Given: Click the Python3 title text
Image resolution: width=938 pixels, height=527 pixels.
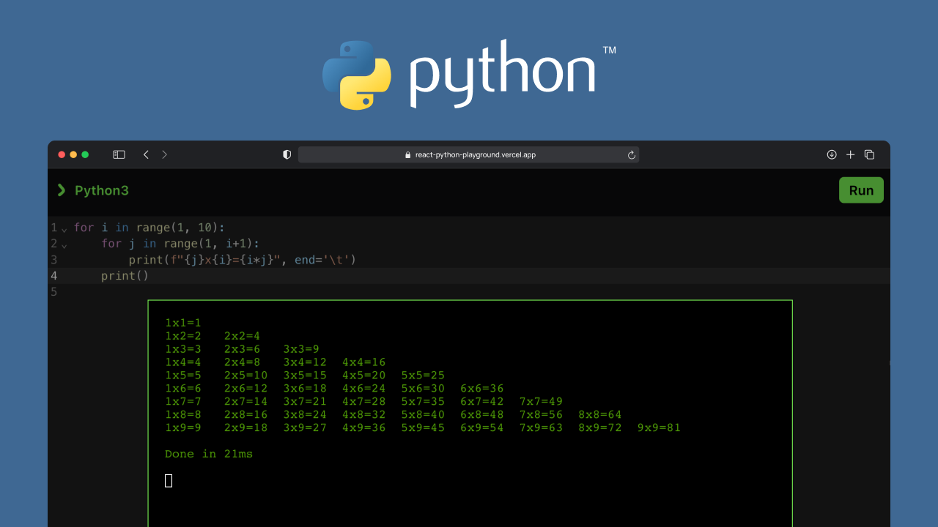Looking at the screenshot, I should coord(101,190).
